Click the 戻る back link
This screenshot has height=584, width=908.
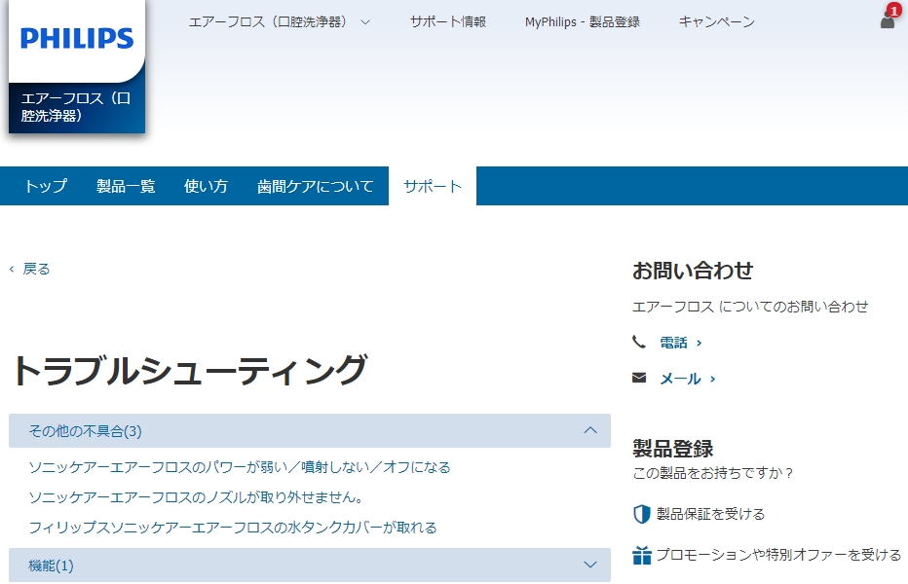point(36,270)
